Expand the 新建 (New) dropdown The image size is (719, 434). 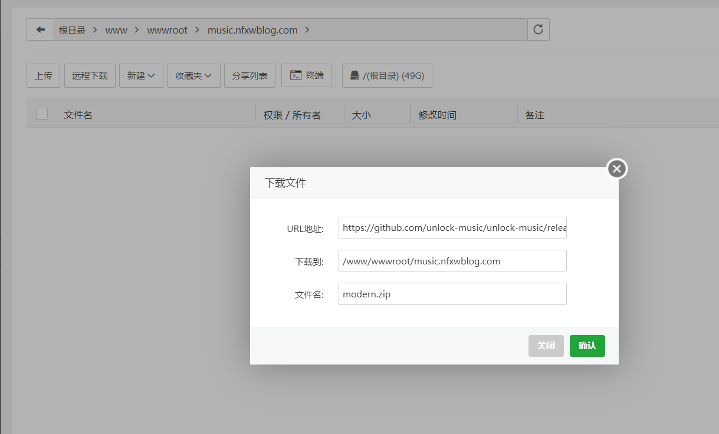(141, 75)
